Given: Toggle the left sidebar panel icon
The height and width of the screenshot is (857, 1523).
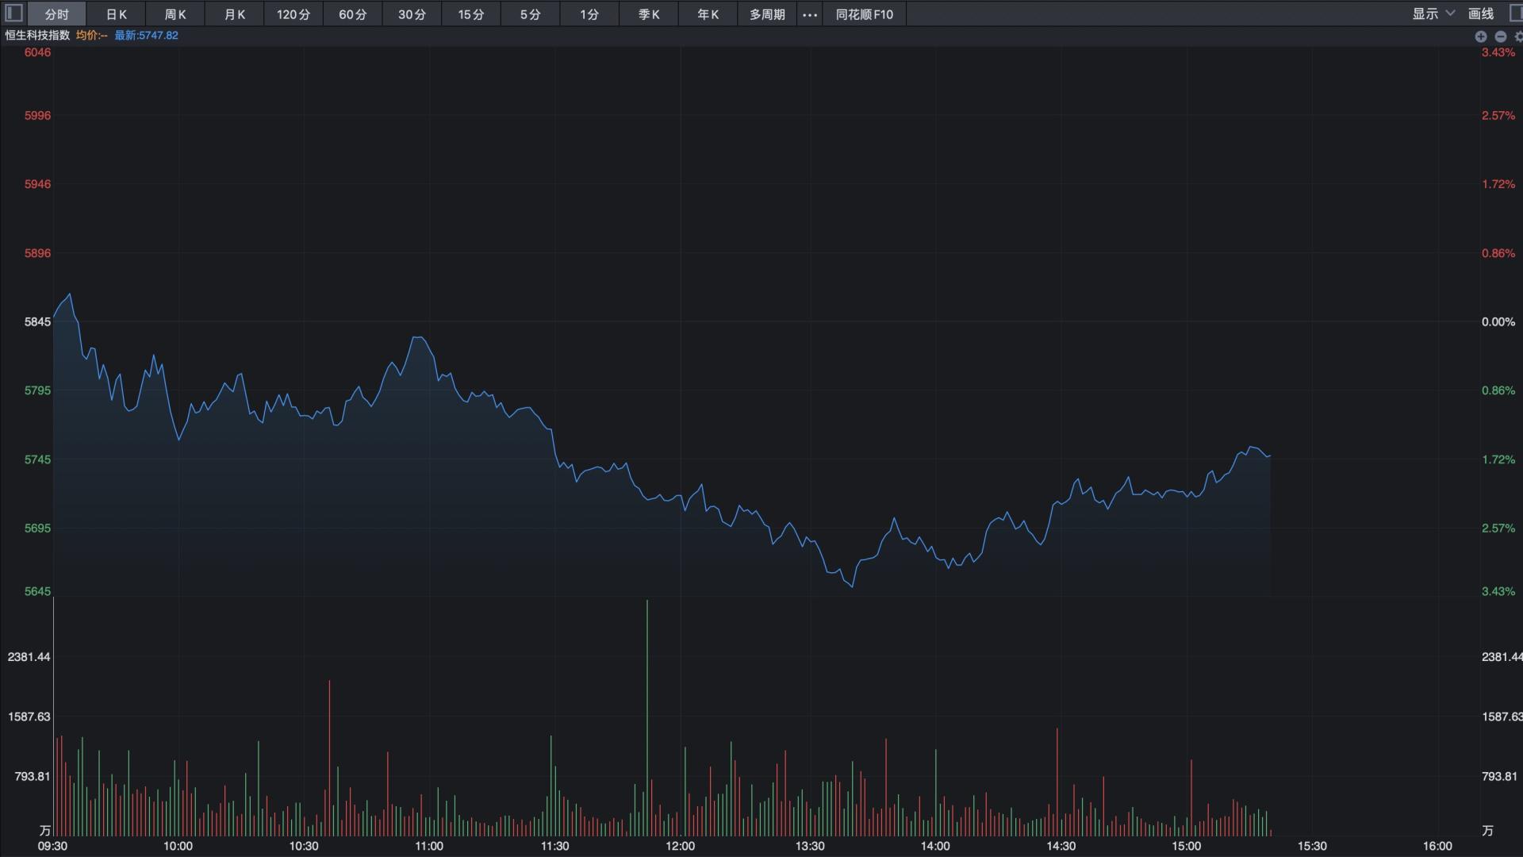Looking at the screenshot, I should pos(13,13).
